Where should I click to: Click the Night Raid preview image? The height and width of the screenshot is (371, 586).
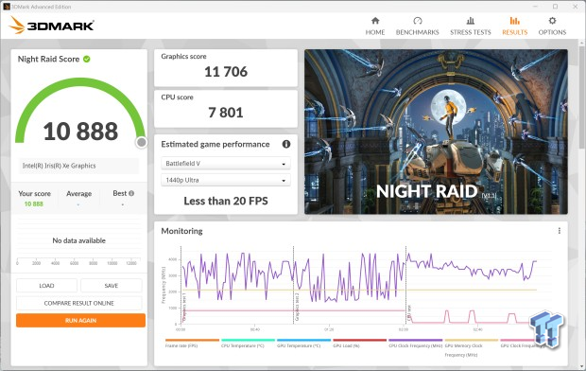[436, 132]
